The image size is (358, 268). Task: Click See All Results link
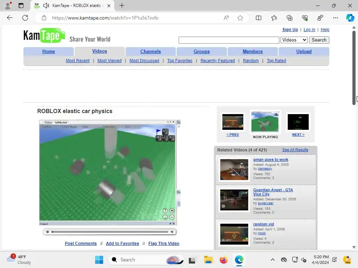click(x=295, y=150)
